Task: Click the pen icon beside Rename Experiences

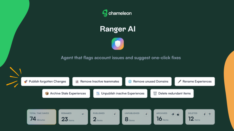Action: [x=179, y=82]
